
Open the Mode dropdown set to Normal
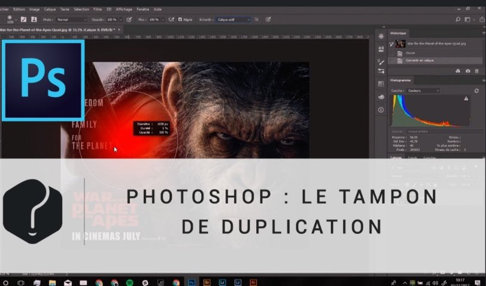(x=72, y=20)
